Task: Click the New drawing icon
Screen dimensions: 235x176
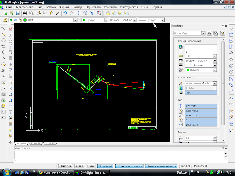Action: pyautogui.click(x=5, y=13)
